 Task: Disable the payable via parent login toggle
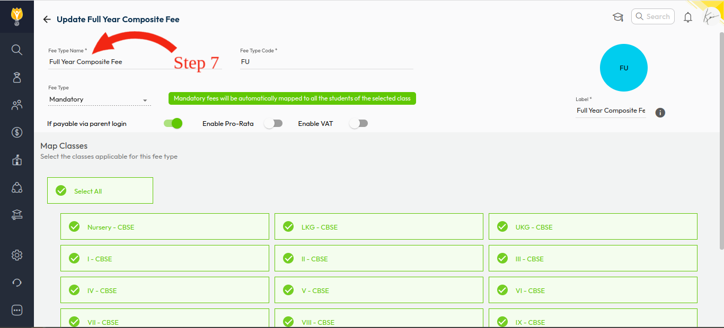coord(173,123)
